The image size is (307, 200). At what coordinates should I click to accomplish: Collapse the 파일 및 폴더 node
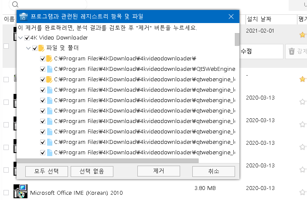click(x=28, y=48)
